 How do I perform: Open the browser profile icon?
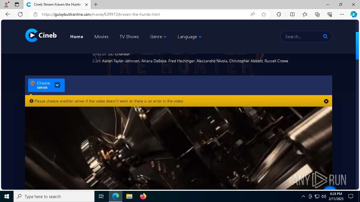point(6,4)
